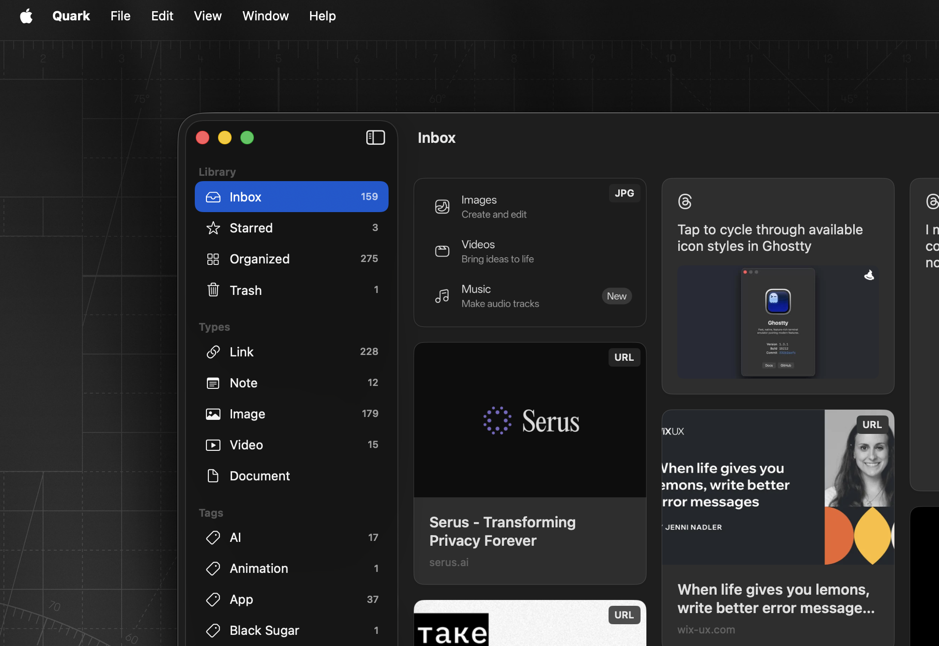Click the Threads logo on Ghostty card
This screenshot has width=939, height=646.
click(x=685, y=201)
